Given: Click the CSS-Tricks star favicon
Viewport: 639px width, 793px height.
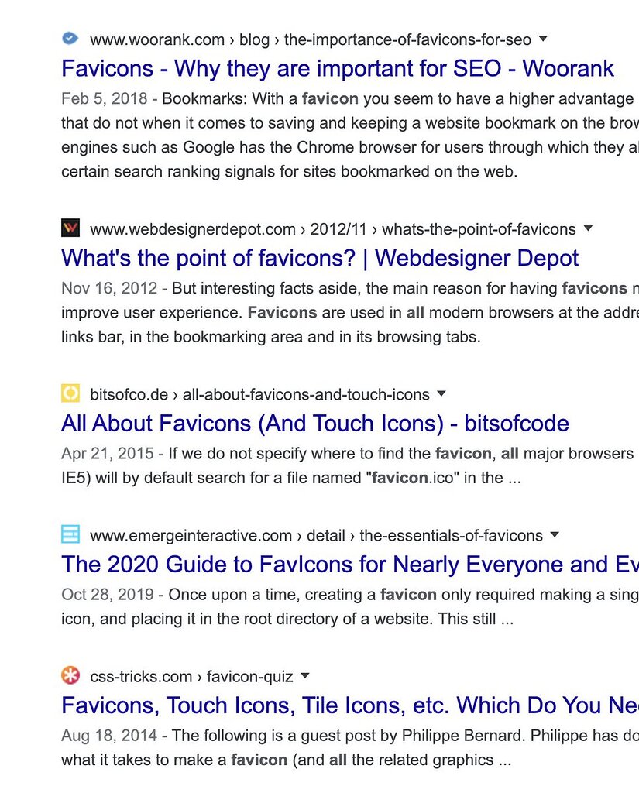Looking at the screenshot, I should (70, 675).
